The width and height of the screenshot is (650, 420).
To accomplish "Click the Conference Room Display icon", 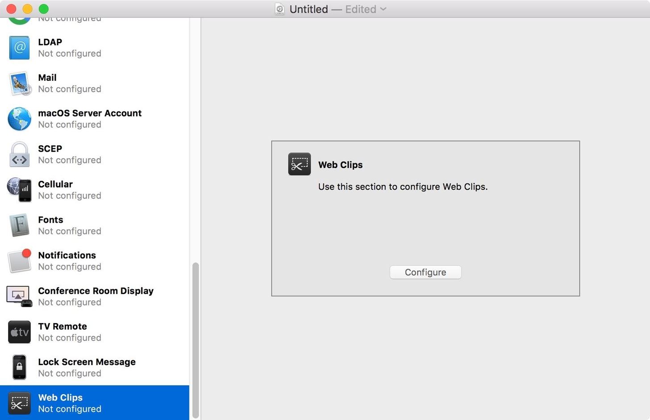I will (x=19, y=296).
